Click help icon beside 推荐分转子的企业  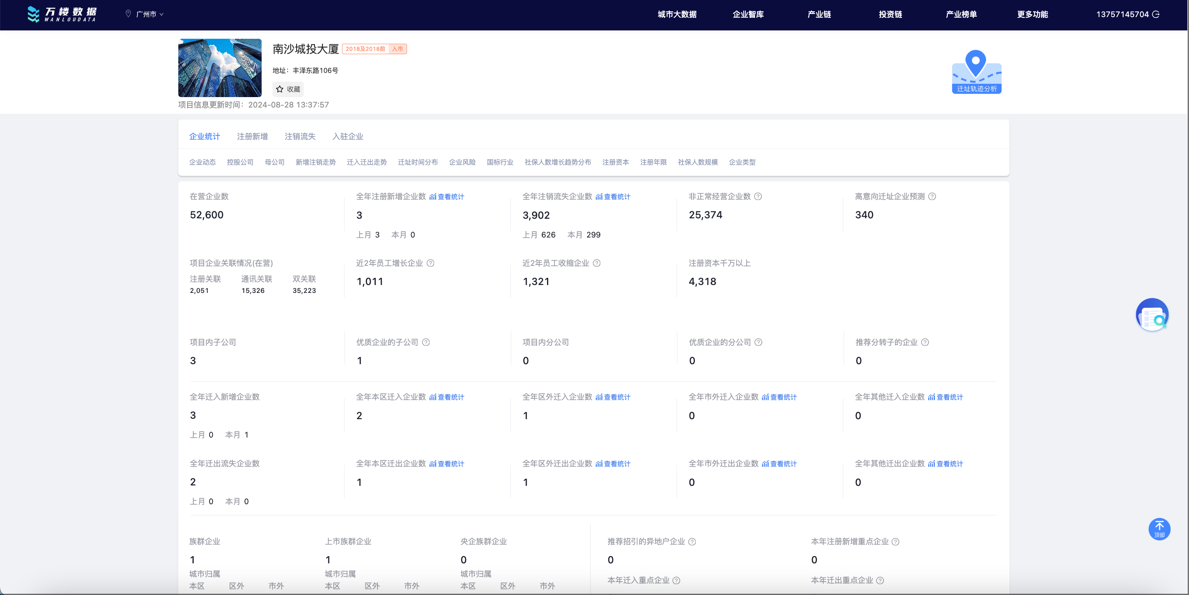(x=924, y=342)
